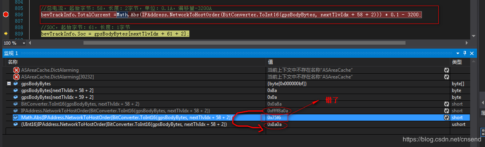Toggle the breakpoint on line 806

(x=6, y=15)
